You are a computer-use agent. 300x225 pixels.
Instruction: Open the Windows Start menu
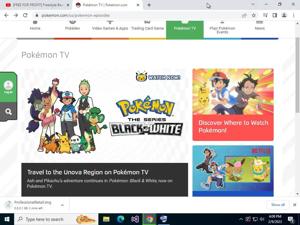click(x=7, y=219)
